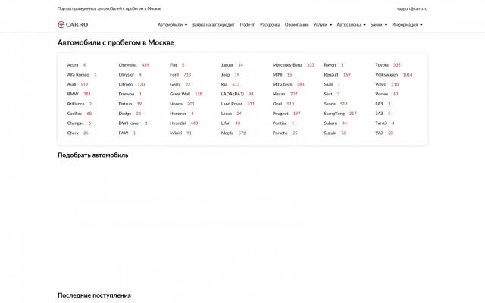Choose the Brilliance brand
Viewport: 485px width, 303px height.
[76, 104]
